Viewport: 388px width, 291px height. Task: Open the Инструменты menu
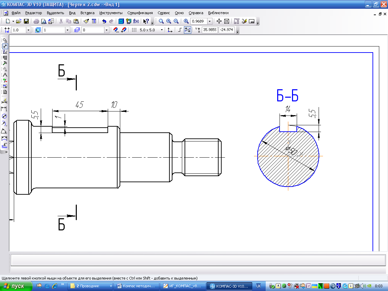[111, 13]
